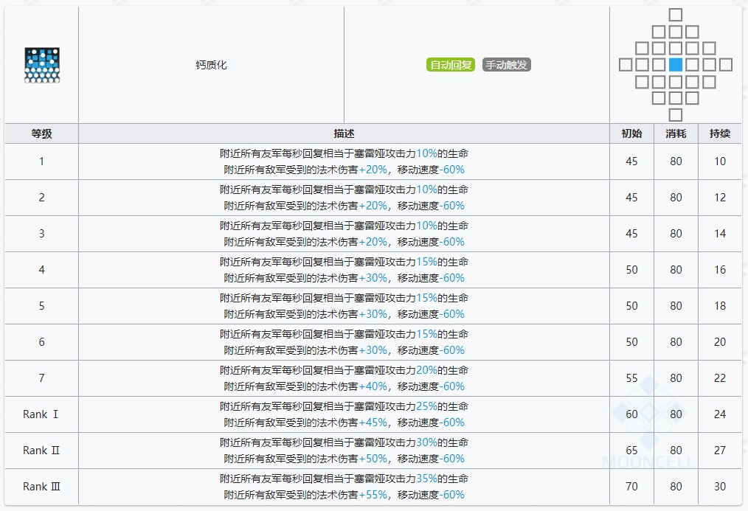Select level 7 row label
748x511 pixels.
41,378
